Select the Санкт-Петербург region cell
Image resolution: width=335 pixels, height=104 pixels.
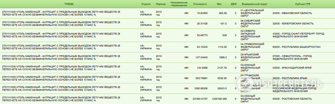(x=298, y=35)
